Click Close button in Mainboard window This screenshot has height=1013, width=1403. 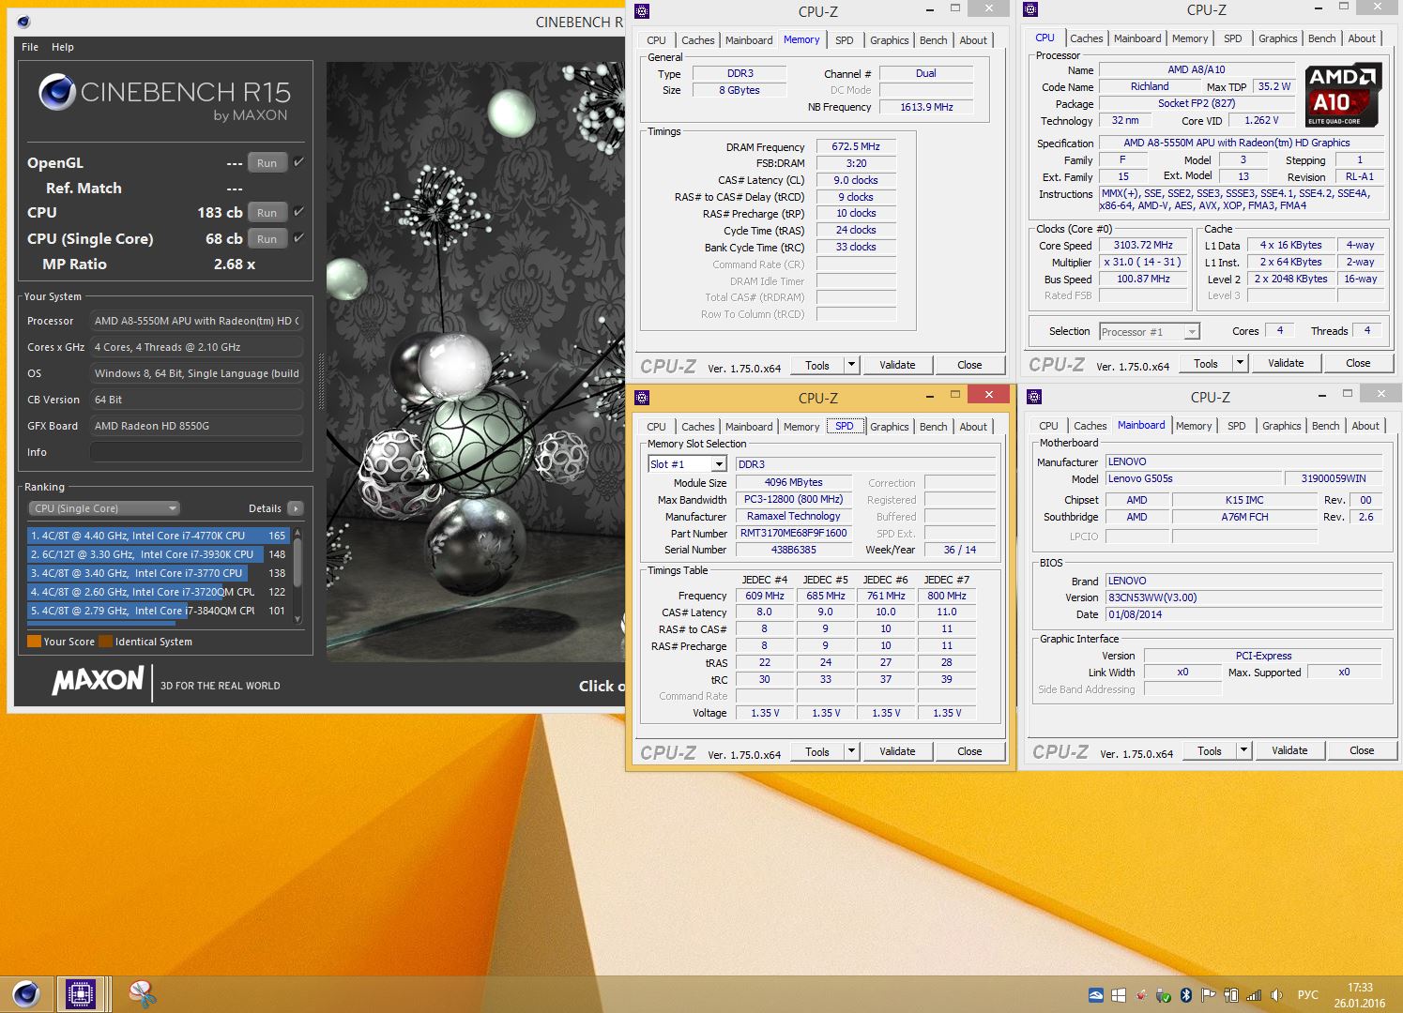tap(1362, 750)
